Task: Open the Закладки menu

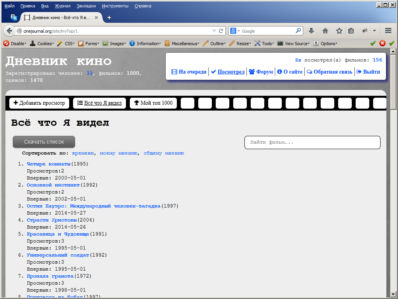Action: click(86, 6)
